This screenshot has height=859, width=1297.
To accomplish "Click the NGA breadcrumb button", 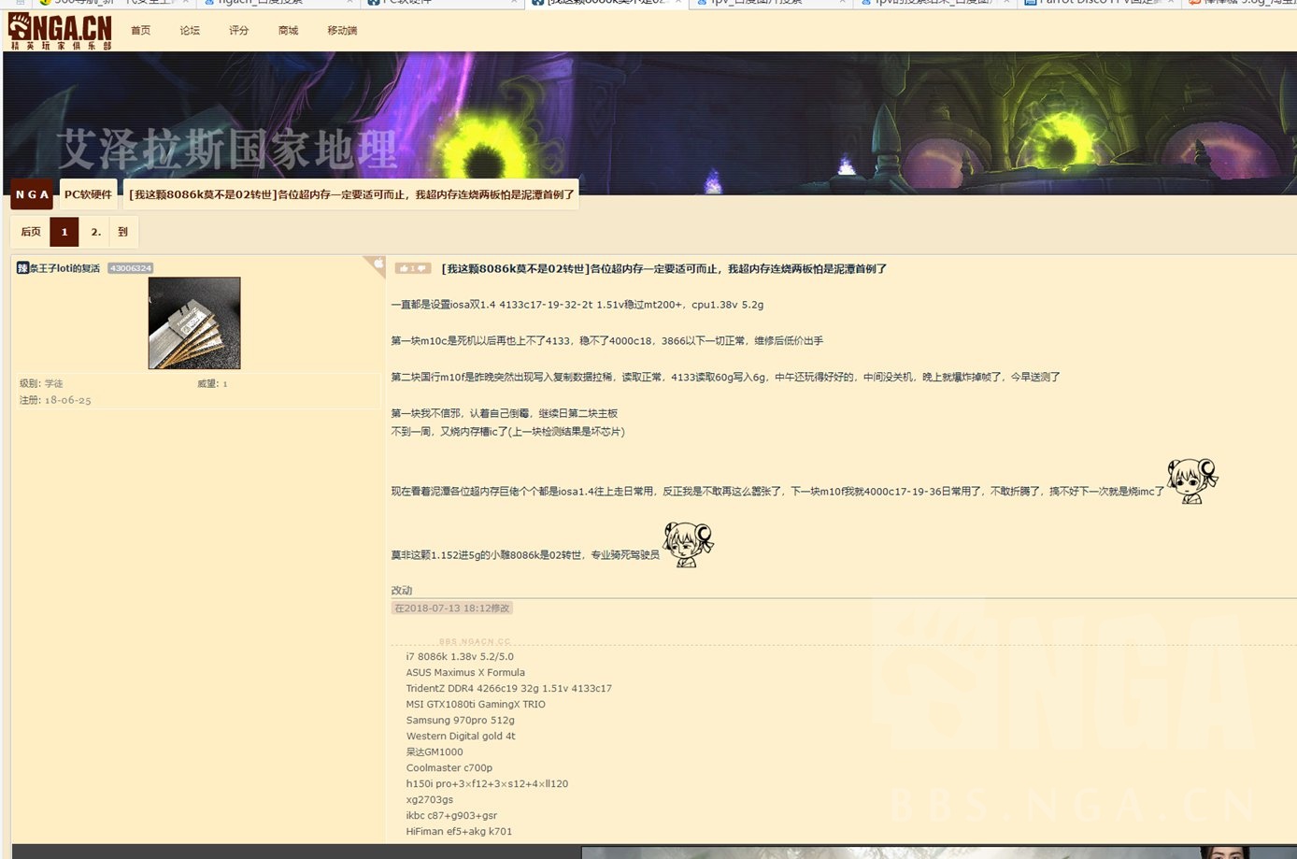I will click(x=32, y=194).
